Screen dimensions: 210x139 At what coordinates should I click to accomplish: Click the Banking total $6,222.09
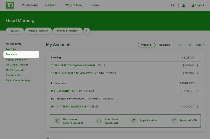(188, 58)
